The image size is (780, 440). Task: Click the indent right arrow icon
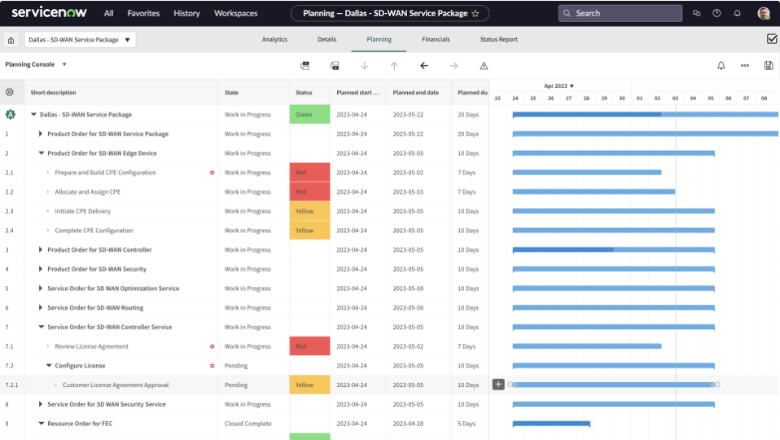454,66
